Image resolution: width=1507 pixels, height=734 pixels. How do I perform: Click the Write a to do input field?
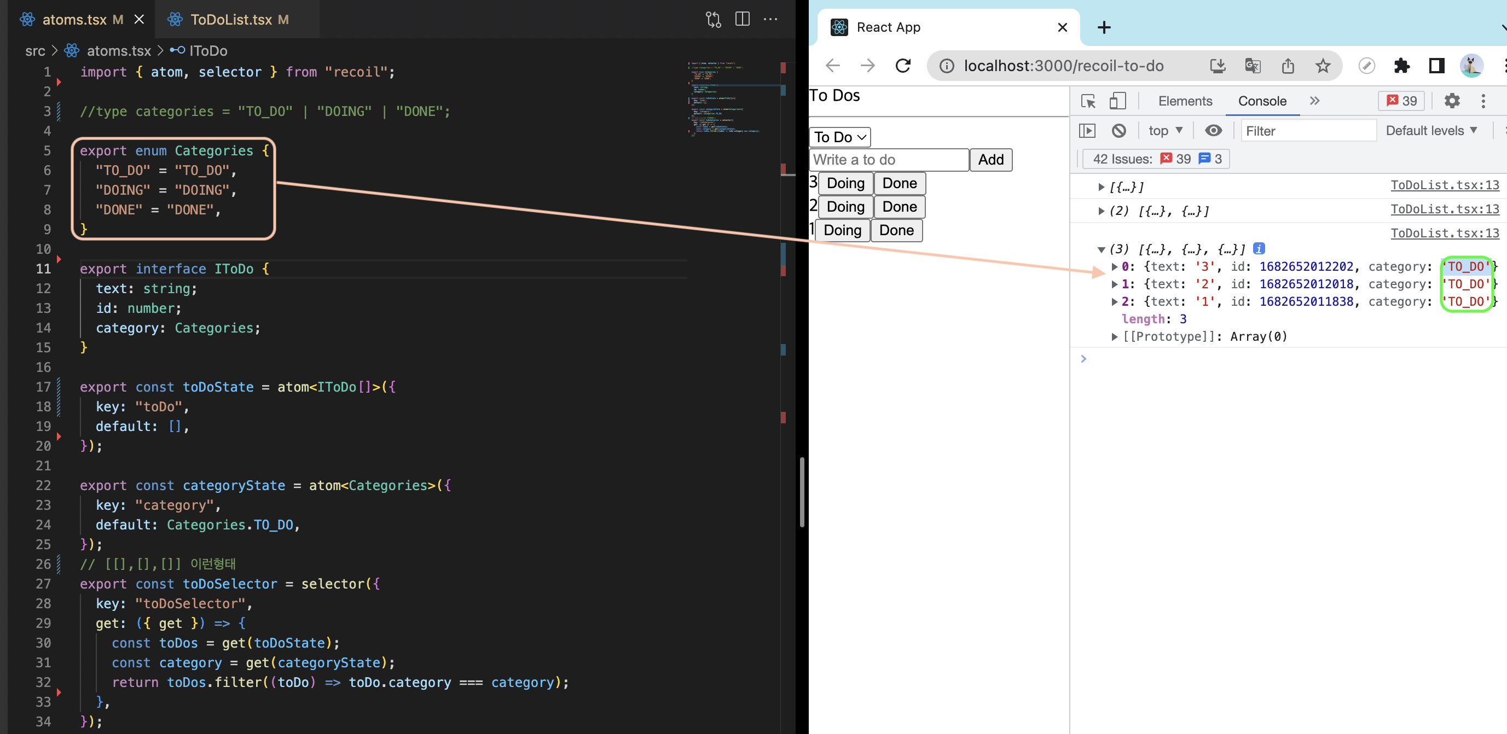point(888,160)
